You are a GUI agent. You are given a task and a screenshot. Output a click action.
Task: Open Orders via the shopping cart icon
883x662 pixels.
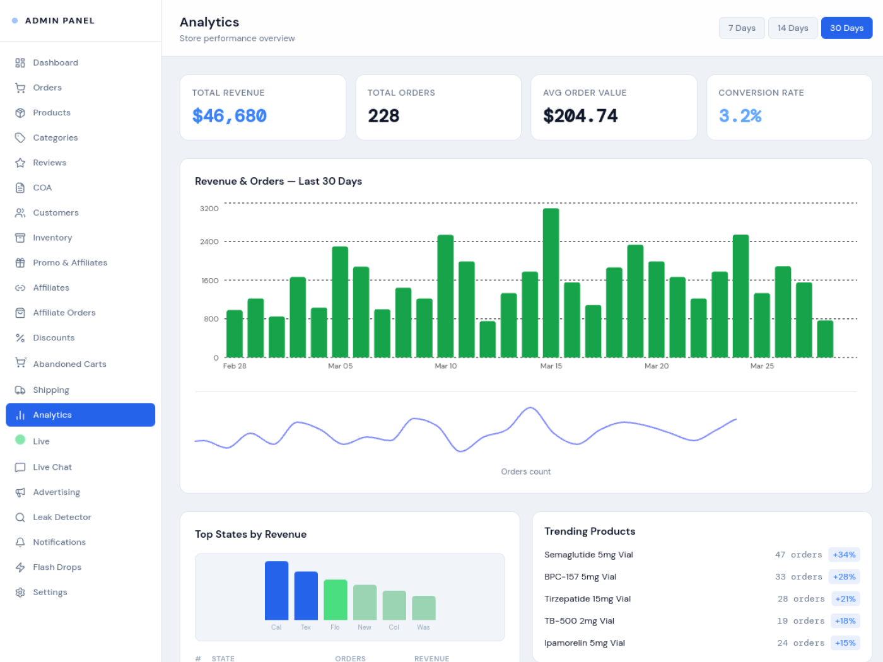click(20, 87)
